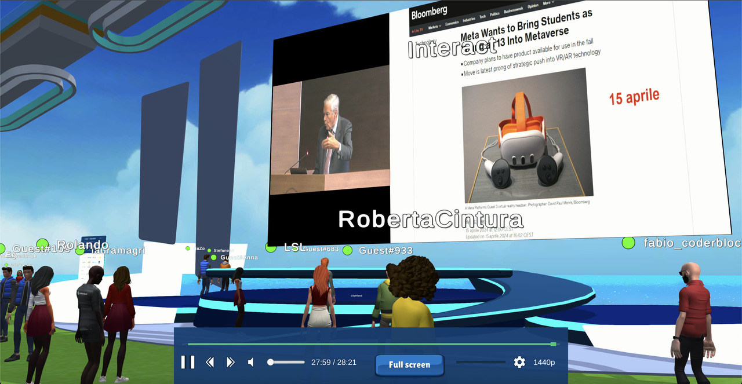Open the video settings gear
Viewport: 742px width, 384px height.
pyautogui.click(x=519, y=363)
